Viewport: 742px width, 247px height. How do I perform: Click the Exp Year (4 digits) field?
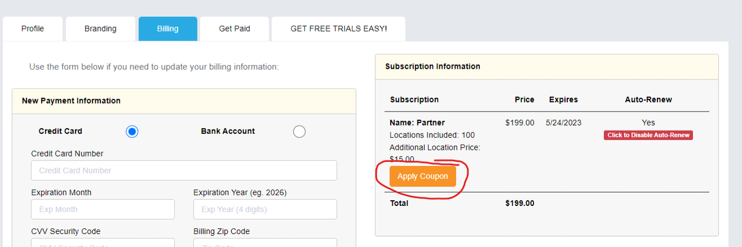point(265,209)
